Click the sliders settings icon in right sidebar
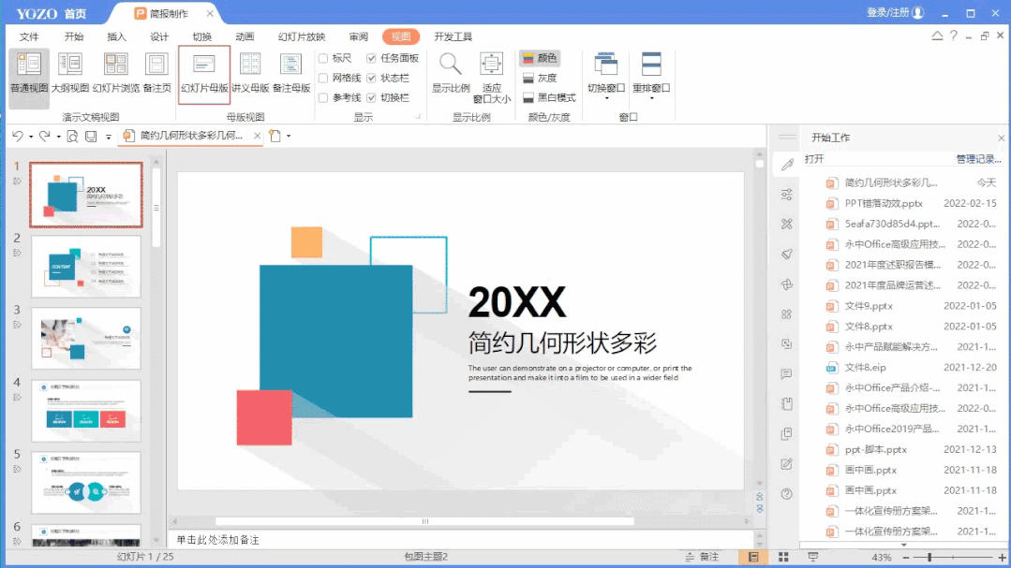 point(787,195)
